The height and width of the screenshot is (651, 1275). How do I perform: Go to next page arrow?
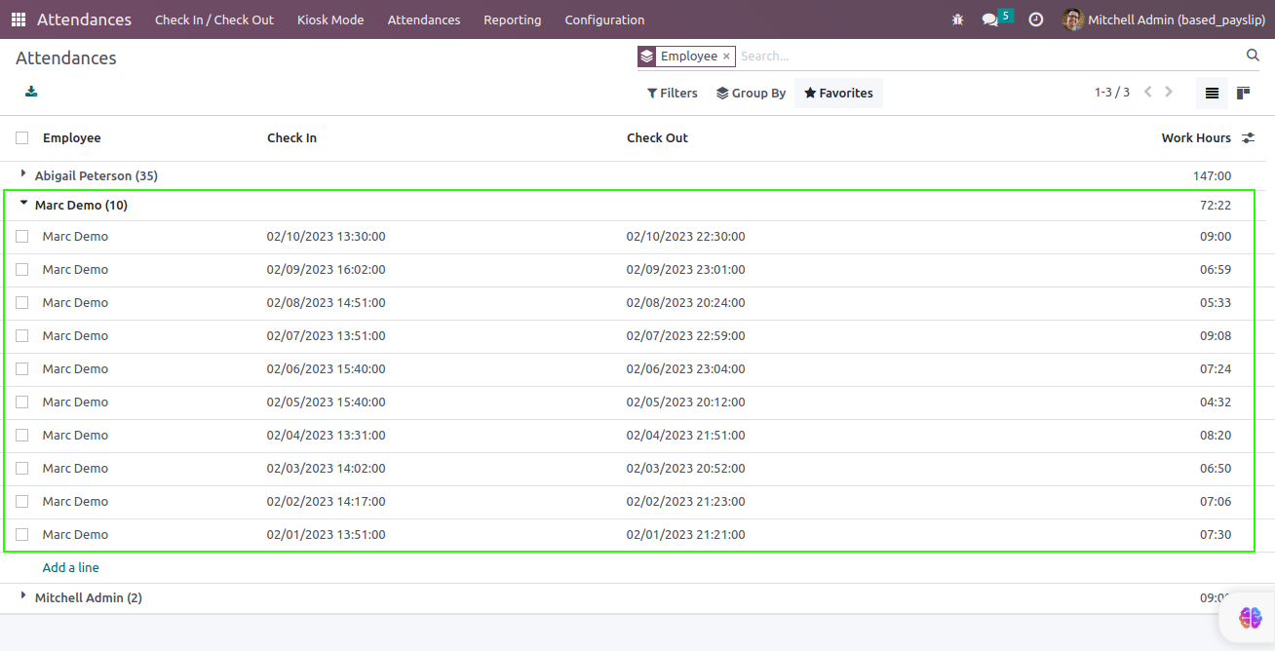click(x=1169, y=92)
